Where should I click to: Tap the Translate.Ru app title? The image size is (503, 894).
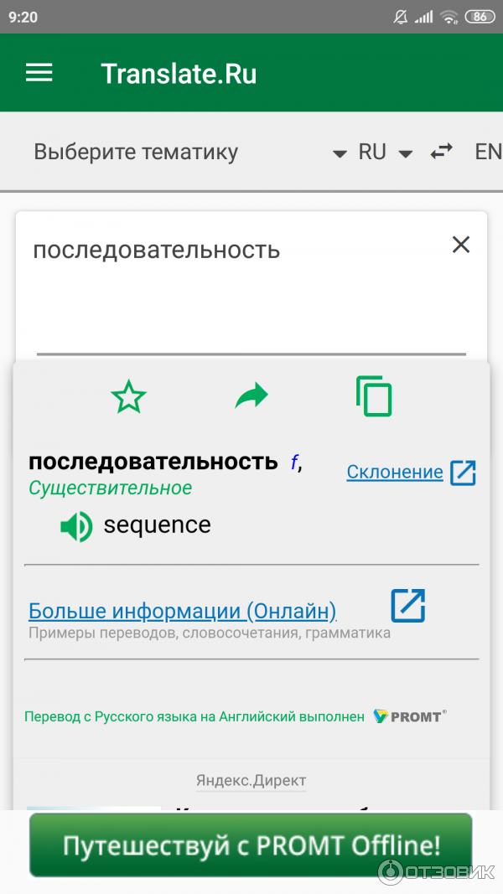tap(179, 74)
